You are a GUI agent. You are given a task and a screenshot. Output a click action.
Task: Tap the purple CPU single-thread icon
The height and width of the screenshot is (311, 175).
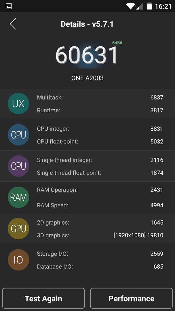(x=18, y=166)
